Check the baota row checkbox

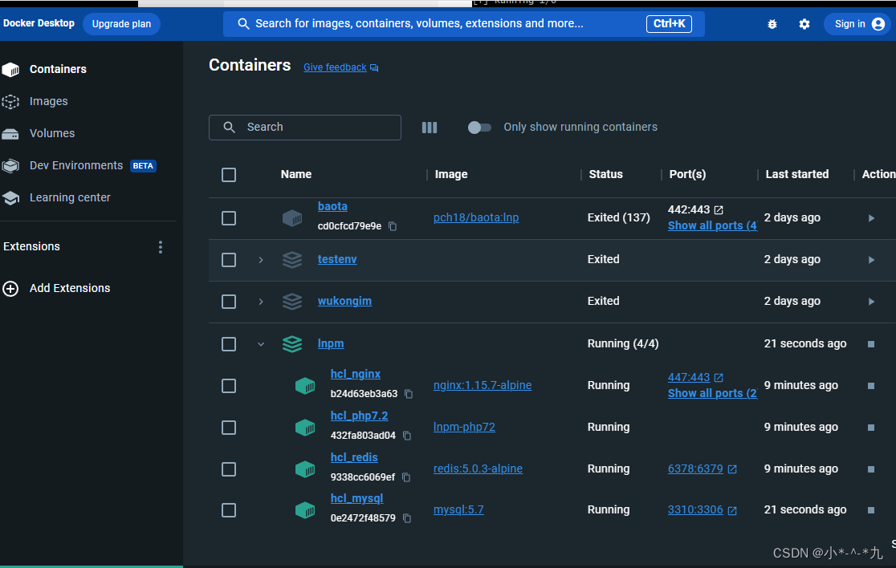(x=229, y=218)
